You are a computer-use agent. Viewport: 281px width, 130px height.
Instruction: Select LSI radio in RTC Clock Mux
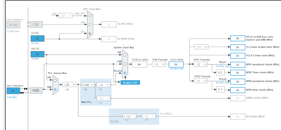[90, 33]
